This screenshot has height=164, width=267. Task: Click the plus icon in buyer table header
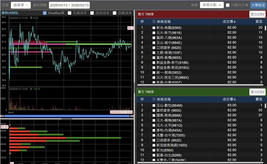click(x=154, y=22)
